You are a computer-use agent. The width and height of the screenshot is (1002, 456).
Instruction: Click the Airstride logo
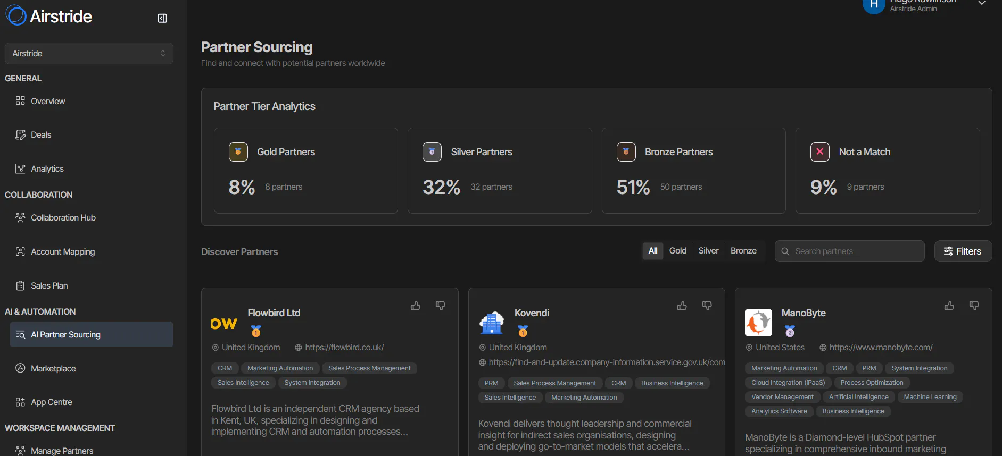[49, 16]
